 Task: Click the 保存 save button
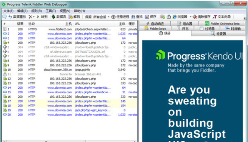(x=151, y=17)
